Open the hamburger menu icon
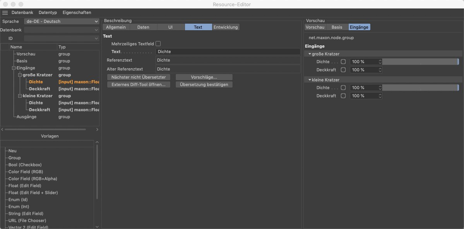Screen dimensions: 464x229 (5, 13)
